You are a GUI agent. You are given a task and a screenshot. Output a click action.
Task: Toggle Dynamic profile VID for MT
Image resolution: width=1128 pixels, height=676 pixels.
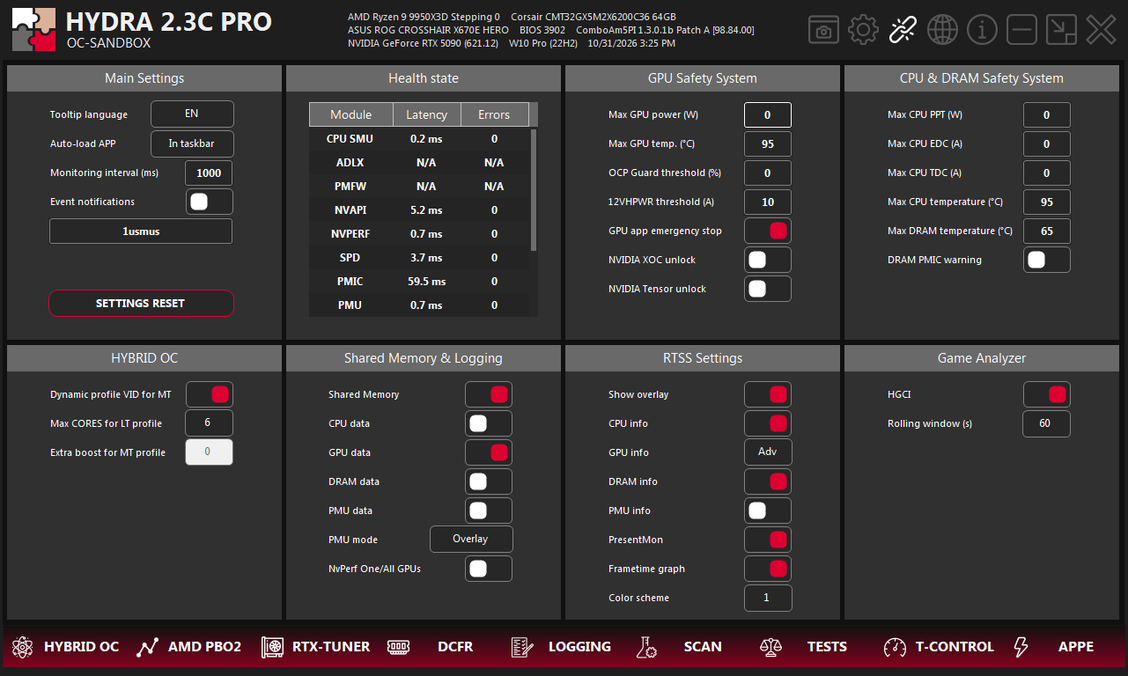click(x=210, y=394)
